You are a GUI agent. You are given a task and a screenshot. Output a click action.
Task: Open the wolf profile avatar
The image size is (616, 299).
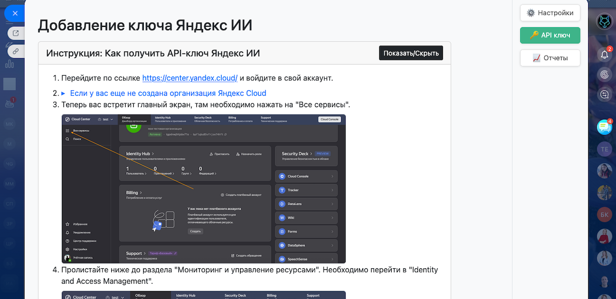605,21
